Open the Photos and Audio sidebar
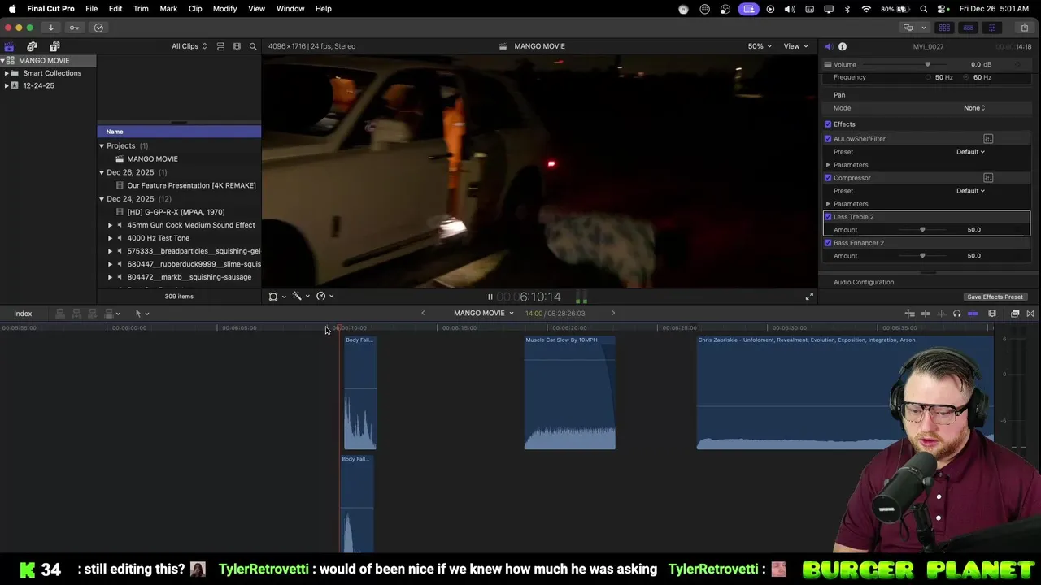This screenshot has width=1041, height=585. click(x=32, y=46)
